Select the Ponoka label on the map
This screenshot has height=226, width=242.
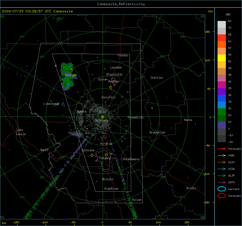[x=123, y=55]
